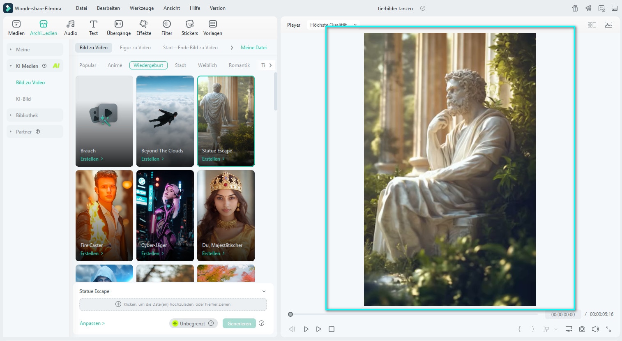Open the Text titles tab
Image resolution: width=622 pixels, height=341 pixels.
[94, 28]
